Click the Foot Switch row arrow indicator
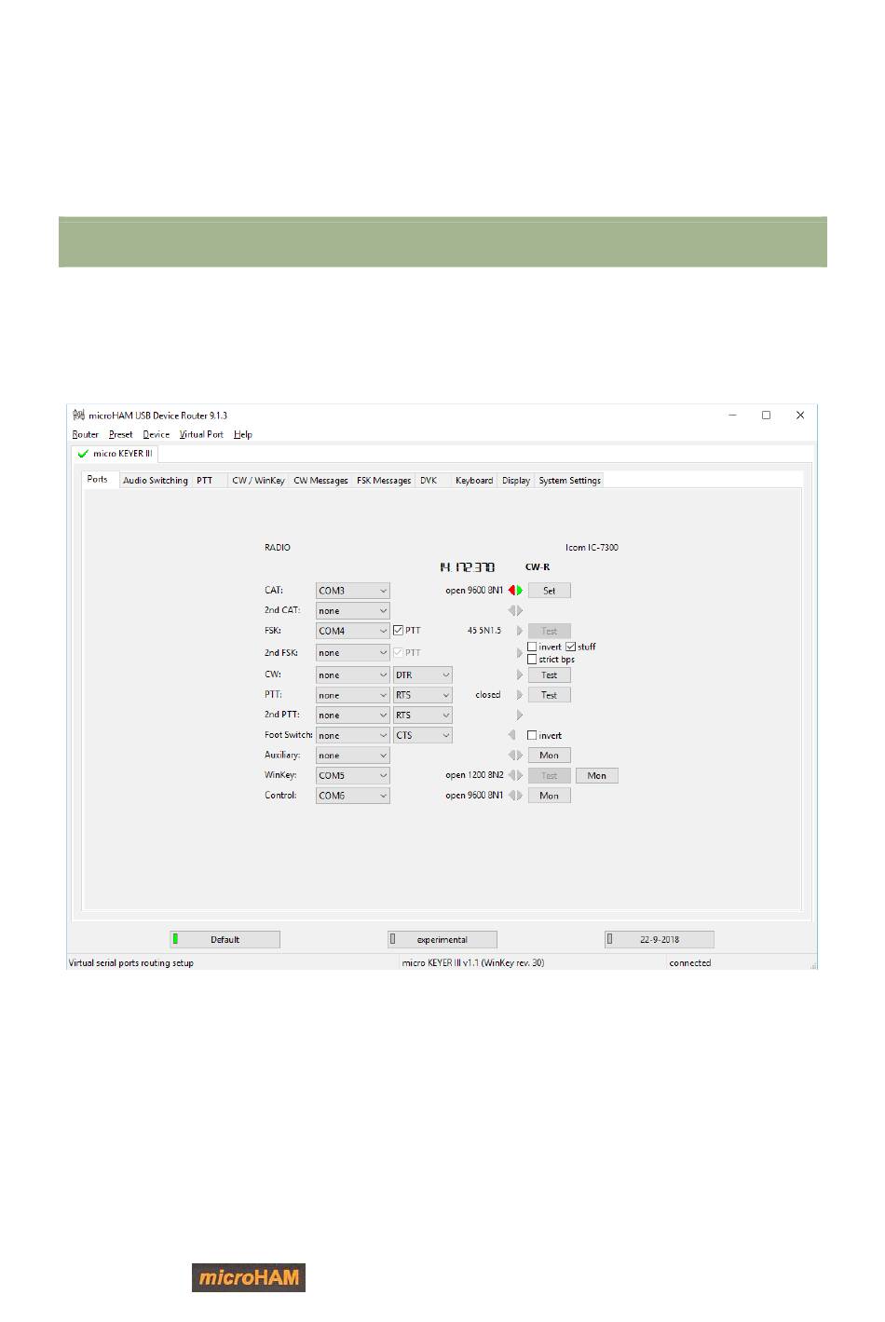This screenshot has height=1322, width=885. coord(511,735)
